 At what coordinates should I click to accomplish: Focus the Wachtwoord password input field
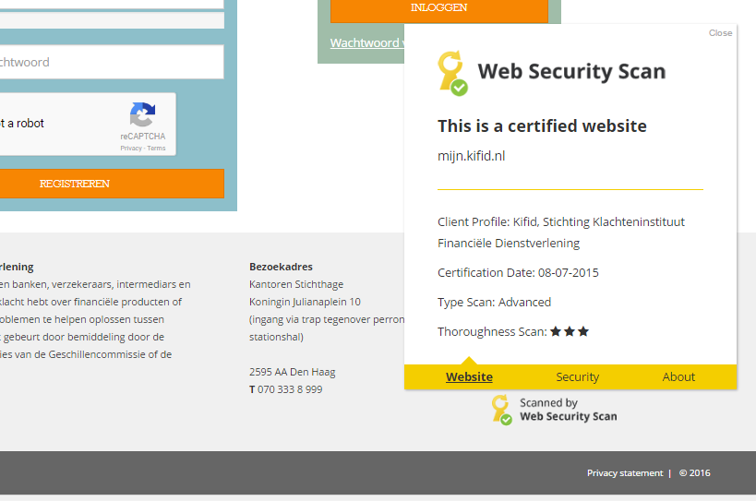pos(112,62)
